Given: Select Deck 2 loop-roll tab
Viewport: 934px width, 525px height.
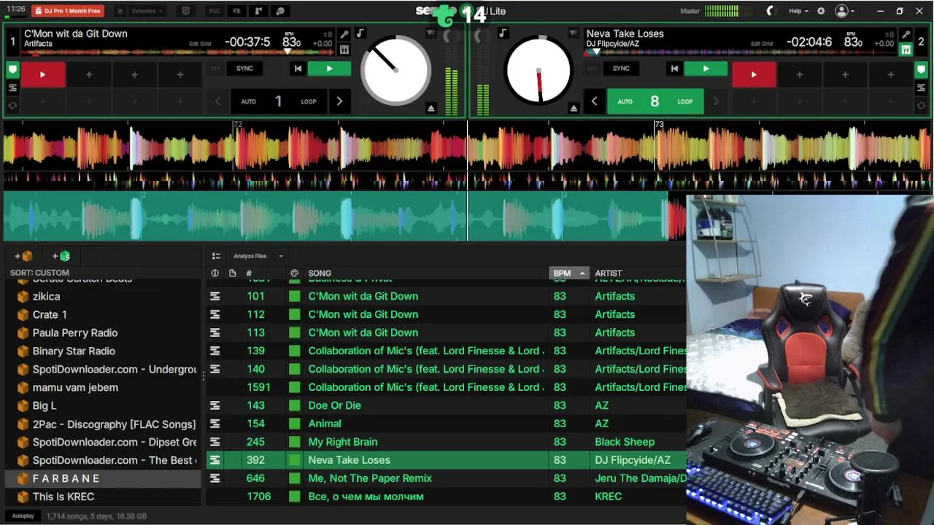Looking at the screenshot, I should (x=921, y=105).
